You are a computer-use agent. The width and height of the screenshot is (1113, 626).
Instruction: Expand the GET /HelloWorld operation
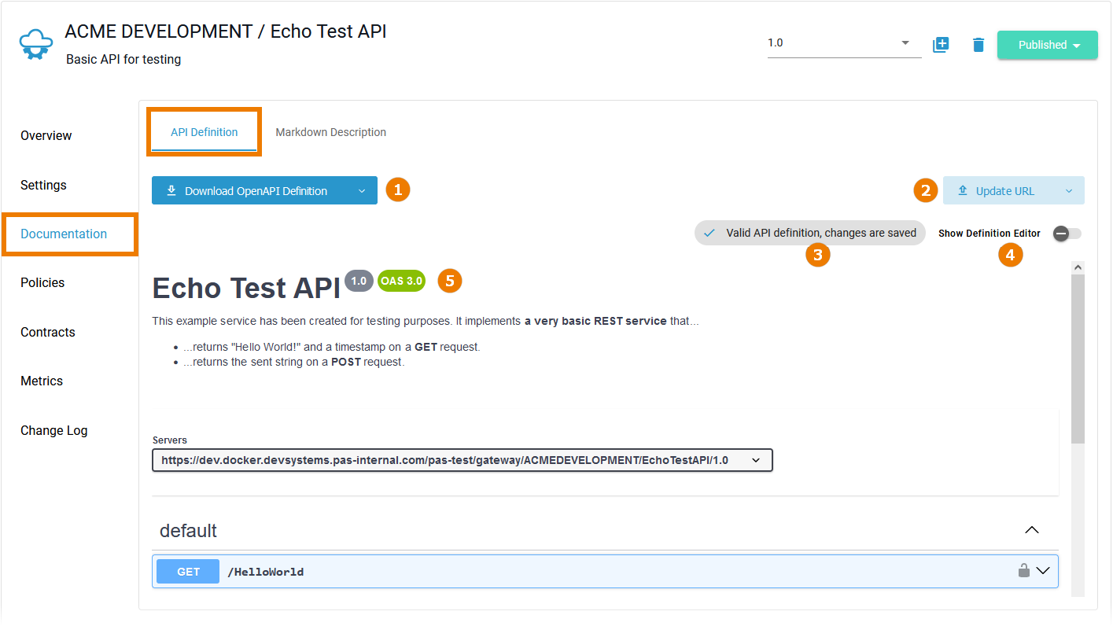click(x=1041, y=571)
